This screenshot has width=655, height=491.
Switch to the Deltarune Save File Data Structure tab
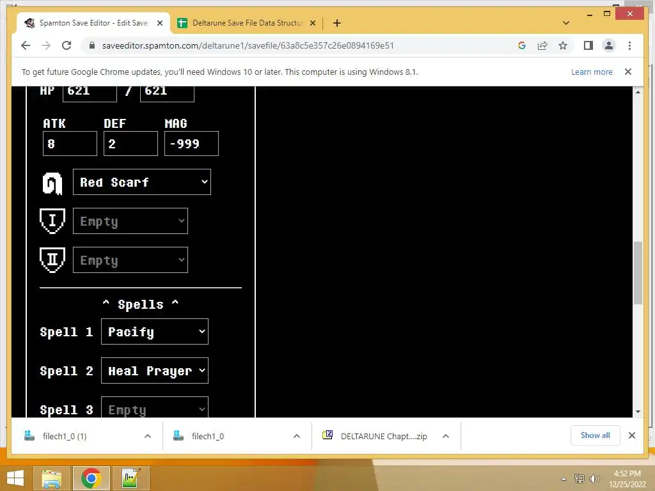[x=246, y=23]
